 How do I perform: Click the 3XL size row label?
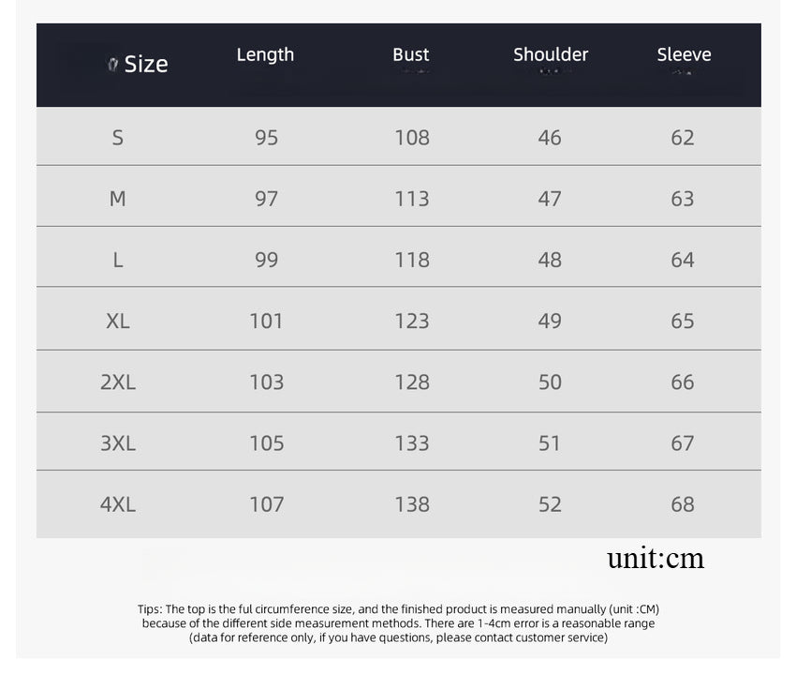pyautogui.click(x=118, y=442)
